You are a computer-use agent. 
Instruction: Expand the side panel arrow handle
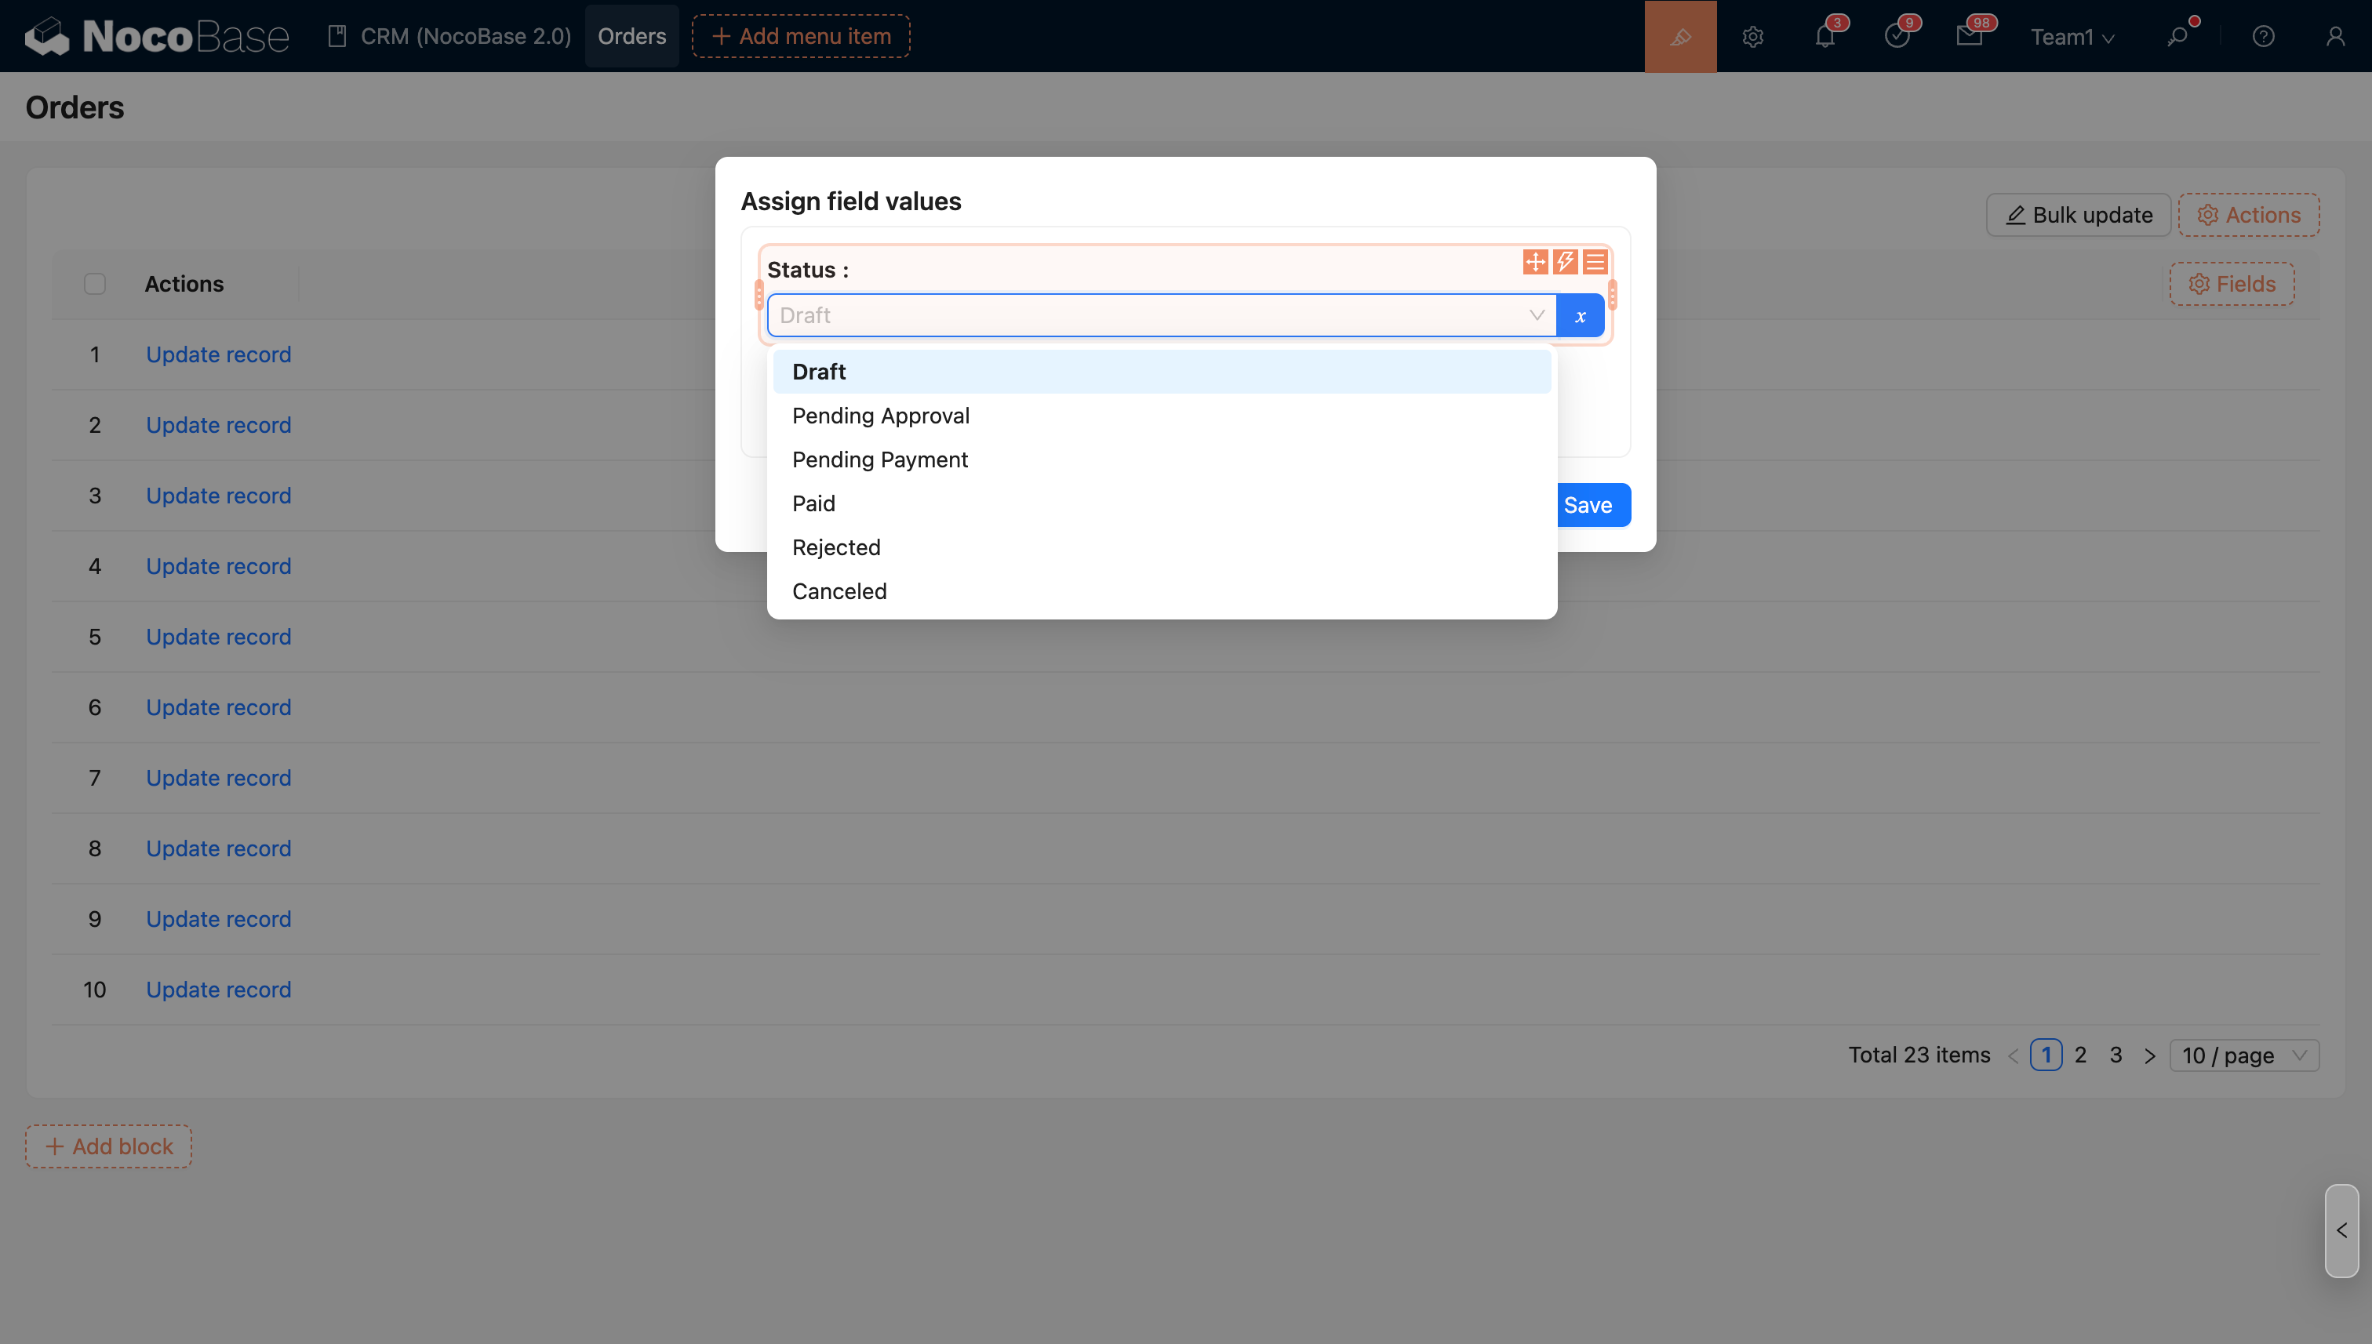[x=2341, y=1230]
